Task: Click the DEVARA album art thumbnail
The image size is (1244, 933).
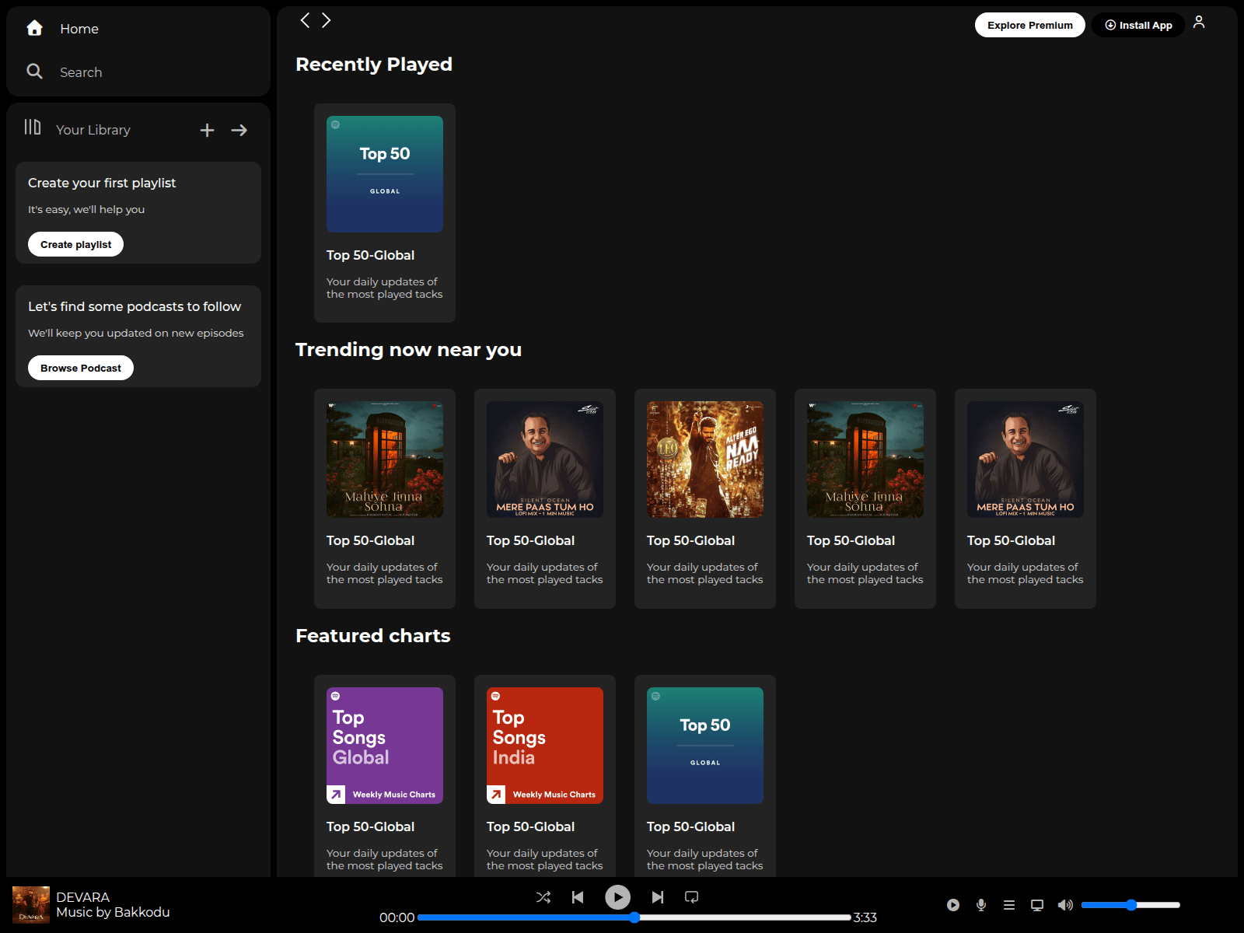Action: coord(31,905)
